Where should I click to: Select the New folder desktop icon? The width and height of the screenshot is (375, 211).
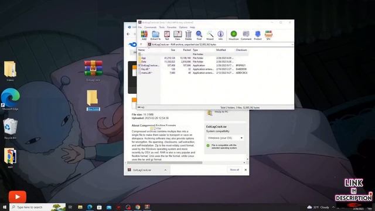93,100
